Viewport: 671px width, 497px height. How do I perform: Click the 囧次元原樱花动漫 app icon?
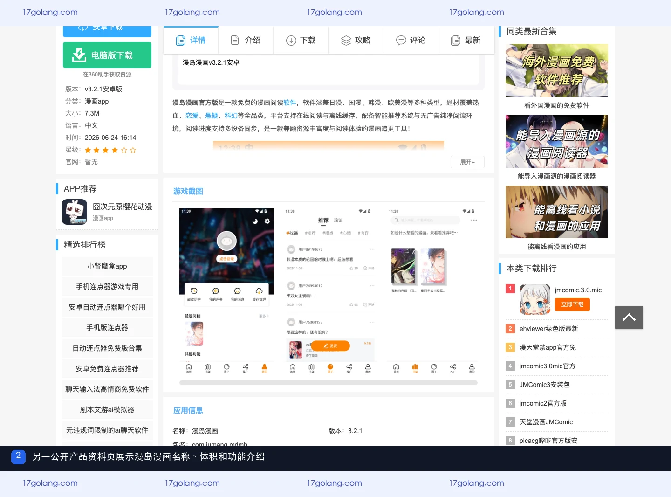pyautogui.click(x=75, y=212)
